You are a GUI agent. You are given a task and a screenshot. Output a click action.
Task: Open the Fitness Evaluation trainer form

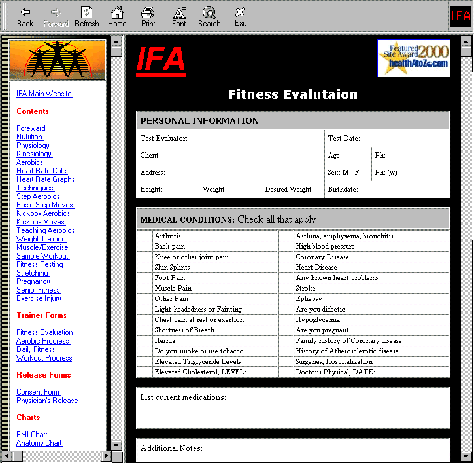pyautogui.click(x=45, y=332)
